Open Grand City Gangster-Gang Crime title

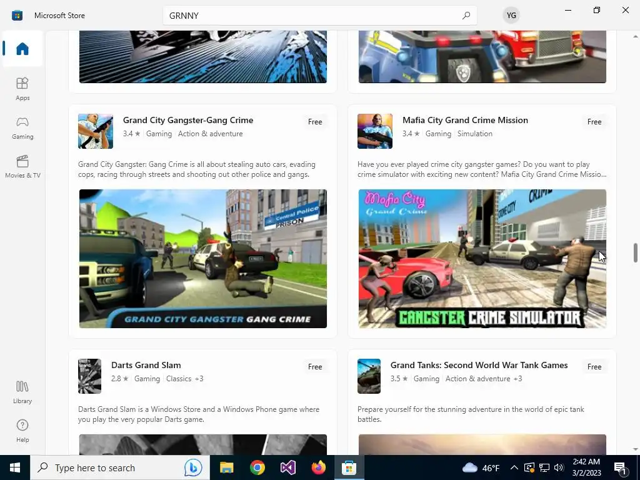pyautogui.click(x=188, y=120)
